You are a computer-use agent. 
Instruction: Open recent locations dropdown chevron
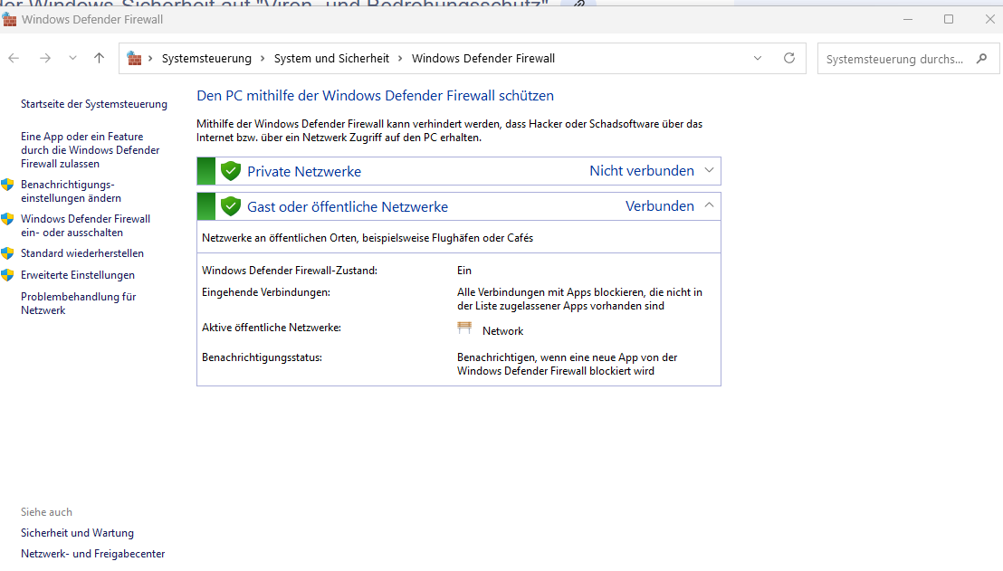point(72,58)
